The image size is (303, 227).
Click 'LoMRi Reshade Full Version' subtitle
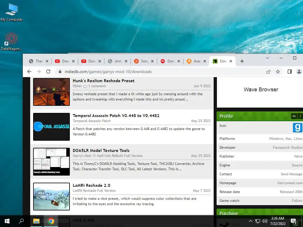94,191
